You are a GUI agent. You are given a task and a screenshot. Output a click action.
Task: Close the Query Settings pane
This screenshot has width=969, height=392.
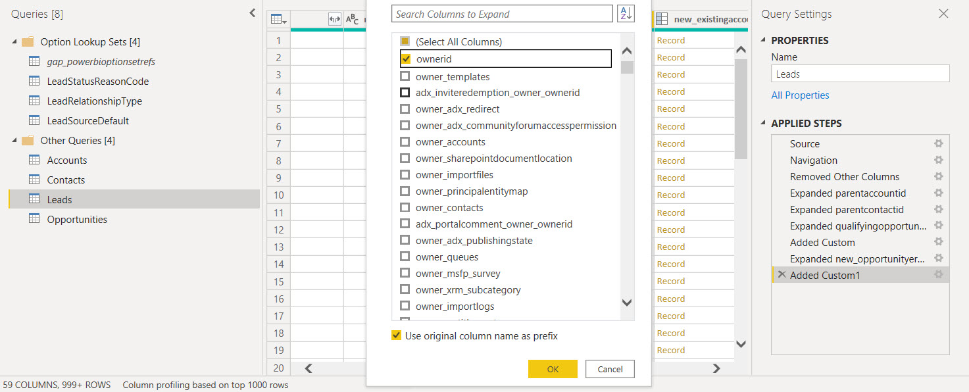pyautogui.click(x=943, y=14)
